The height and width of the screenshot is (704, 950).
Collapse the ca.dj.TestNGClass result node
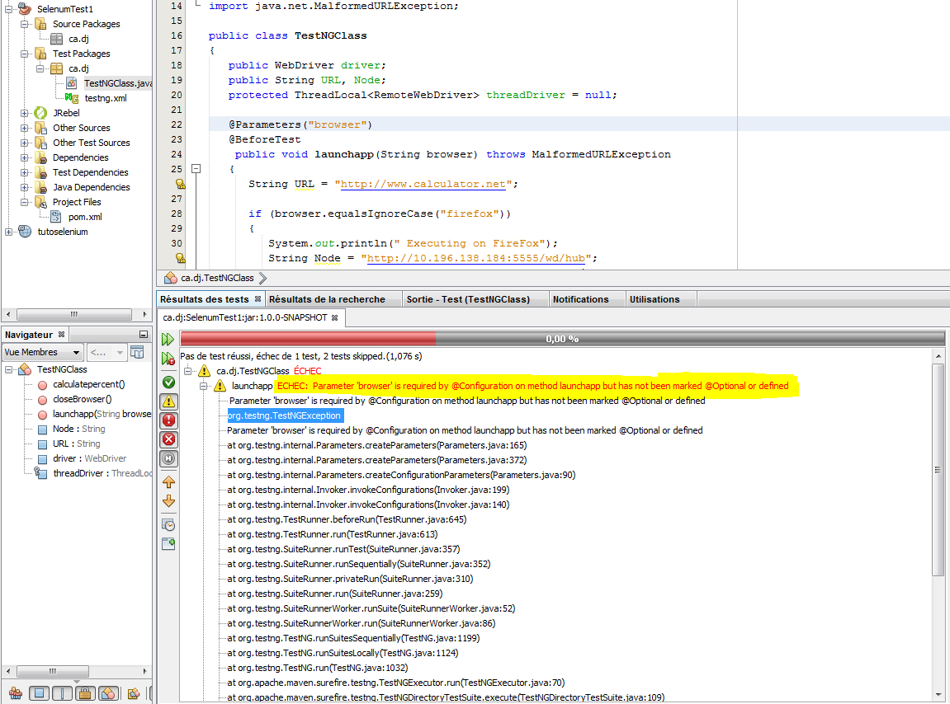tap(187, 371)
